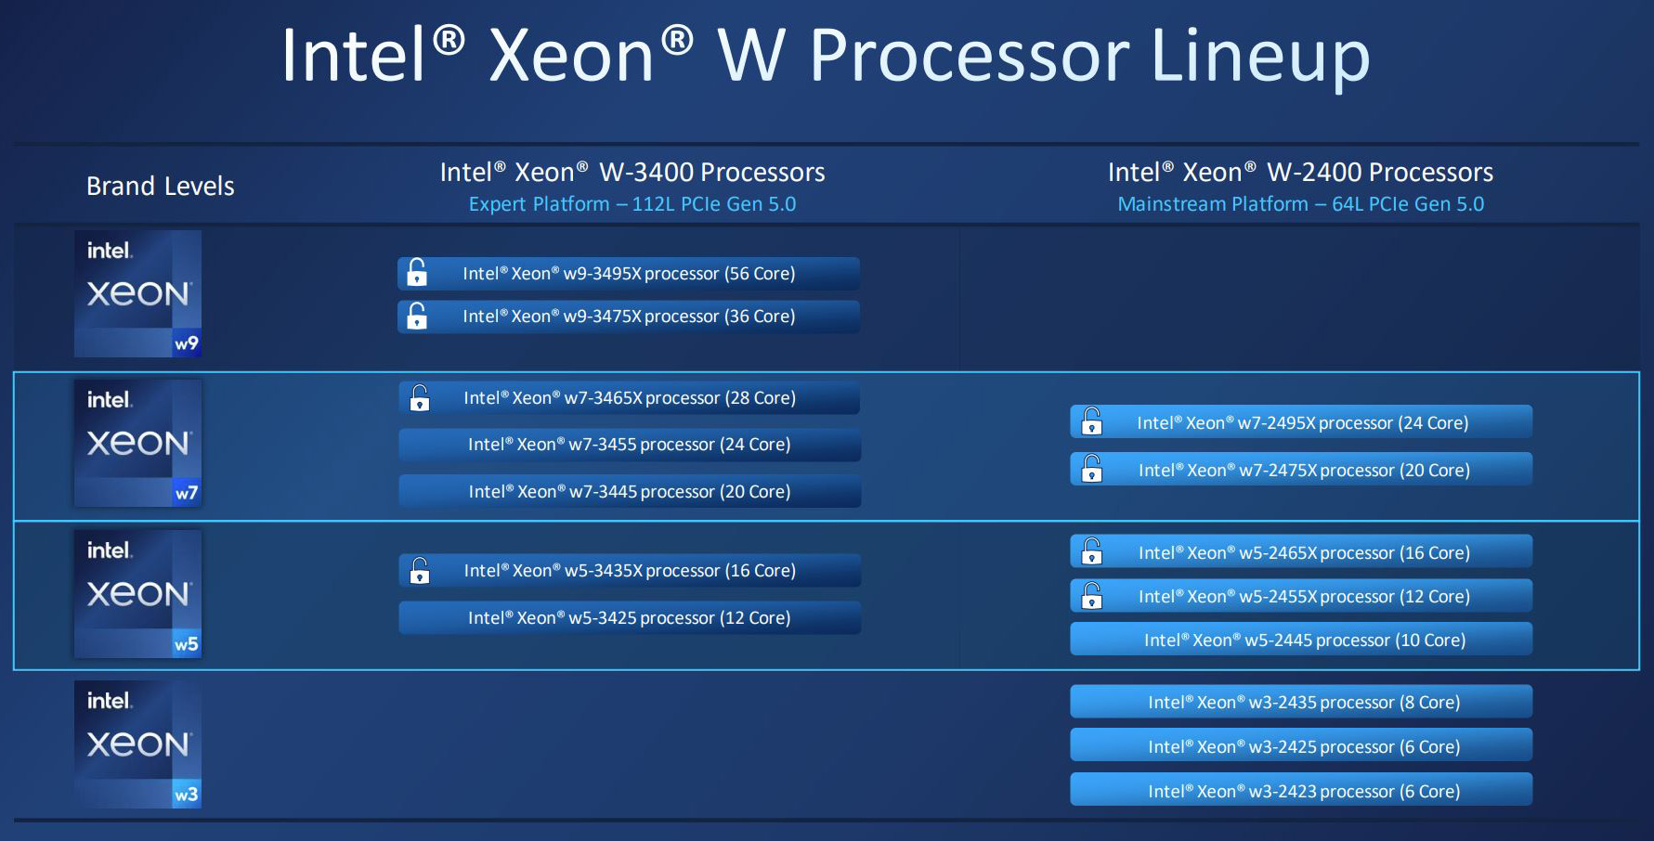Screen dimensions: 1654x841
Task: Click the w3-2435 processor (8 Core) bar
Action: tap(1301, 702)
